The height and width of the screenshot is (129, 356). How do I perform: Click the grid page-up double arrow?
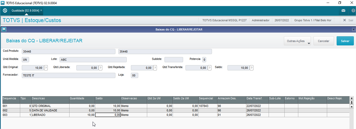pos(352,102)
